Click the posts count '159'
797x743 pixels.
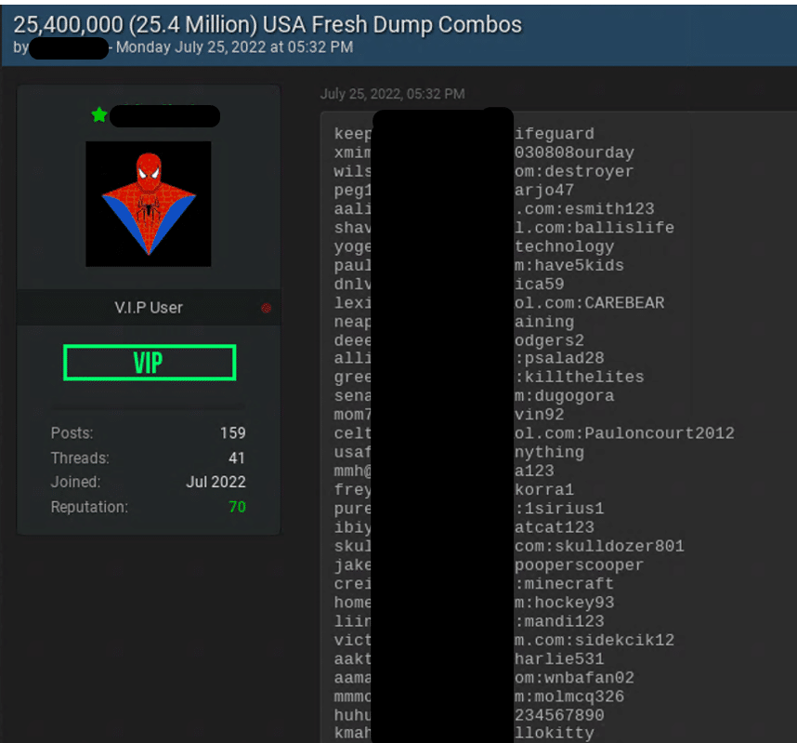click(x=233, y=433)
